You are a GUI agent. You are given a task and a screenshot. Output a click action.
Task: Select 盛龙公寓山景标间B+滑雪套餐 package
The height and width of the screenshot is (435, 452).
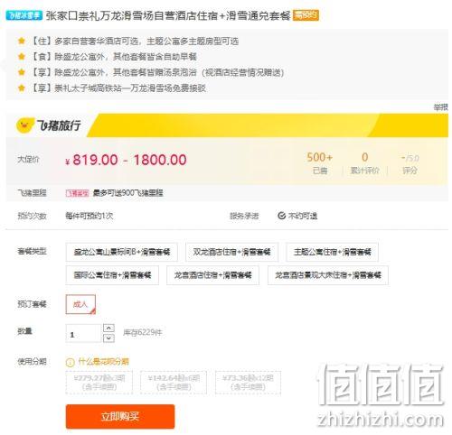[122, 252]
